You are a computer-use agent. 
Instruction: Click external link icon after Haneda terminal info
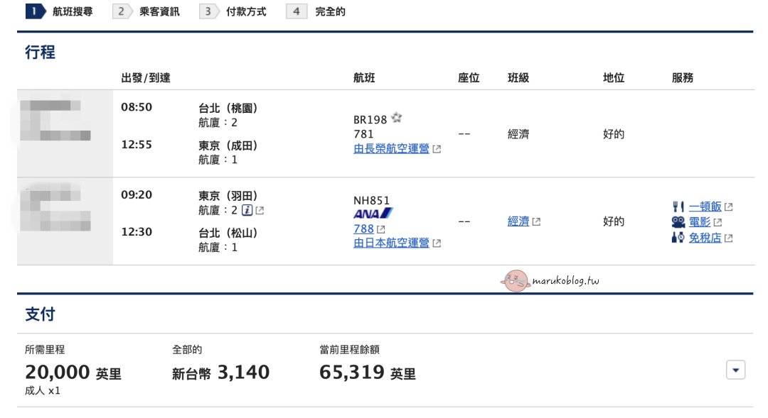[x=260, y=211]
